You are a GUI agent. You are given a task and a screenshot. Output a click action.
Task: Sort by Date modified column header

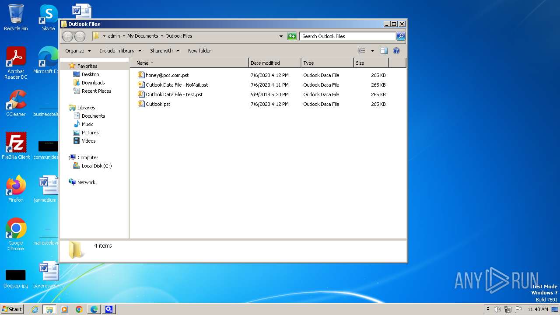click(x=275, y=63)
